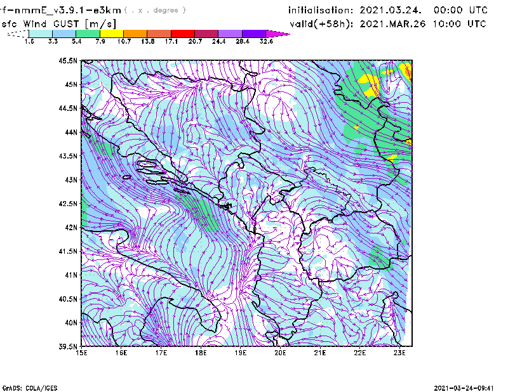Image resolution: width=508 pixels, height=392 pixels.
Task: Click the 'valid(+58h):' label
Action: [x=322, y=24]
